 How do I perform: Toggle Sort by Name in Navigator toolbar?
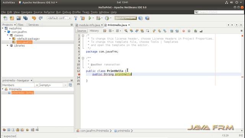33,130
